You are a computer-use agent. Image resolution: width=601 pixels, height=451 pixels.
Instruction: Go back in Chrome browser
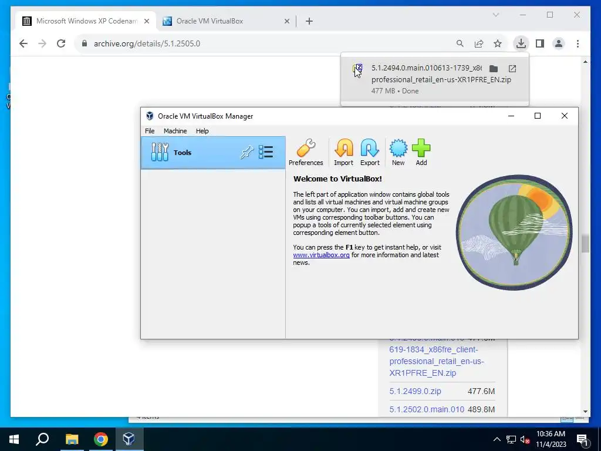(x=23, y=43)
